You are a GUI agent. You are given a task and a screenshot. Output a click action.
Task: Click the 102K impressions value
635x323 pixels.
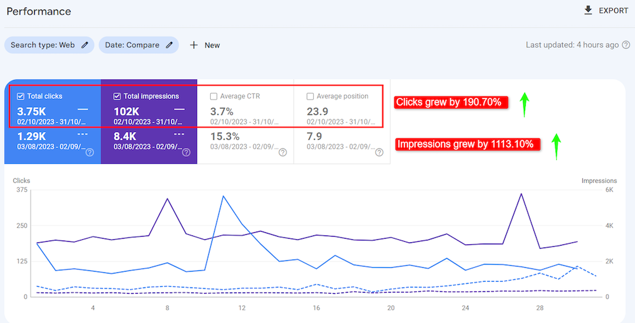[126, 111]
